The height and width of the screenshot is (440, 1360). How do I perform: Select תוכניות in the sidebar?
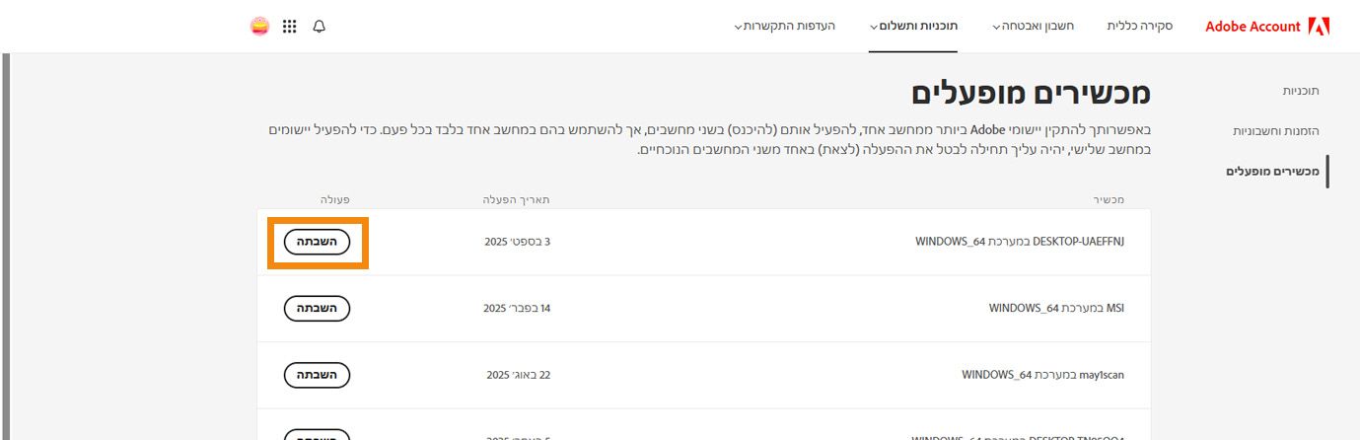point(1301,91)
